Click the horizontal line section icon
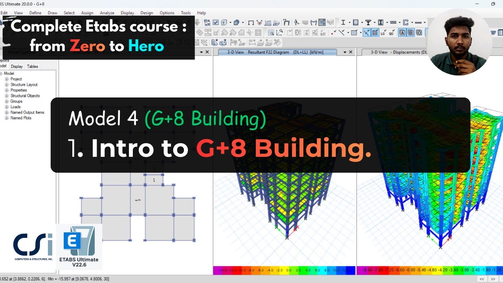Screen dimensions: 503x283 pos(418,22)
